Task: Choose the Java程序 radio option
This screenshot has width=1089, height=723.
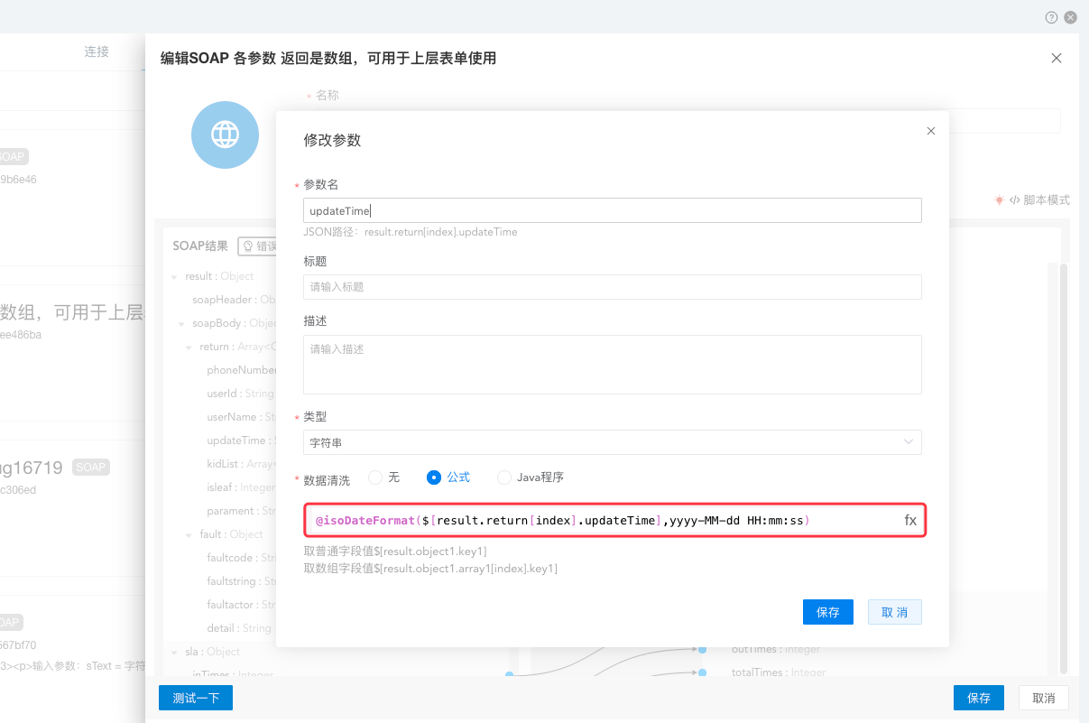Action: [504, 477]
